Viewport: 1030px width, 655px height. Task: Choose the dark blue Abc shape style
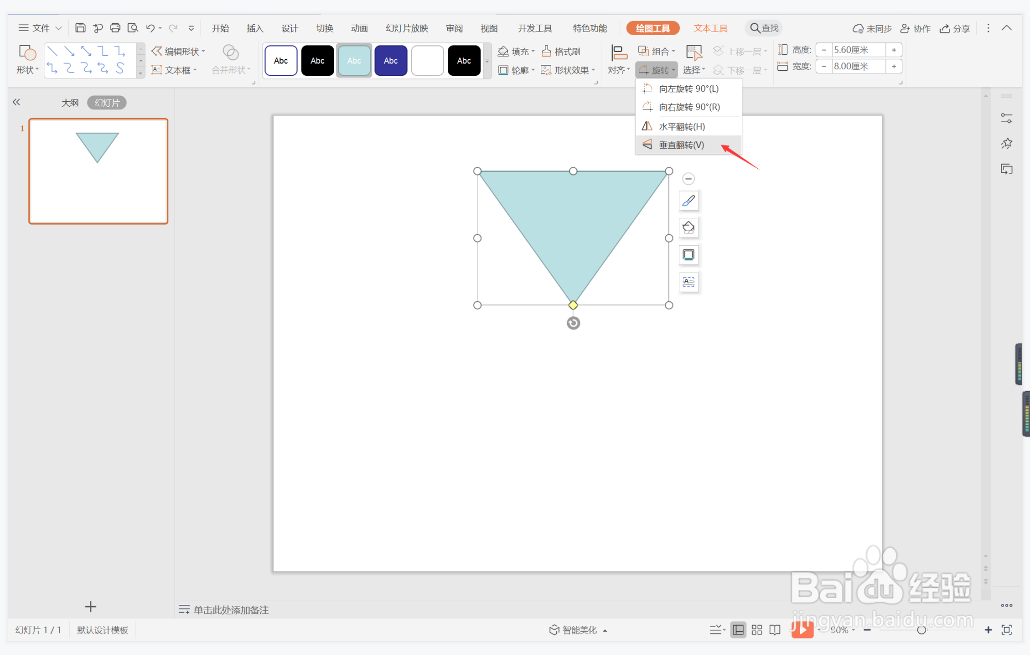point(391,61)
